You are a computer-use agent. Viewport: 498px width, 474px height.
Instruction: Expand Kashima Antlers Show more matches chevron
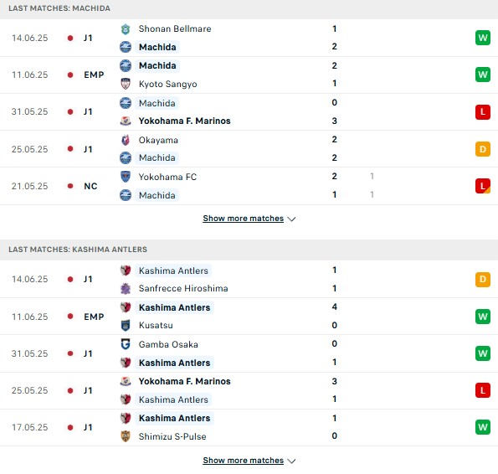point(291,461)
